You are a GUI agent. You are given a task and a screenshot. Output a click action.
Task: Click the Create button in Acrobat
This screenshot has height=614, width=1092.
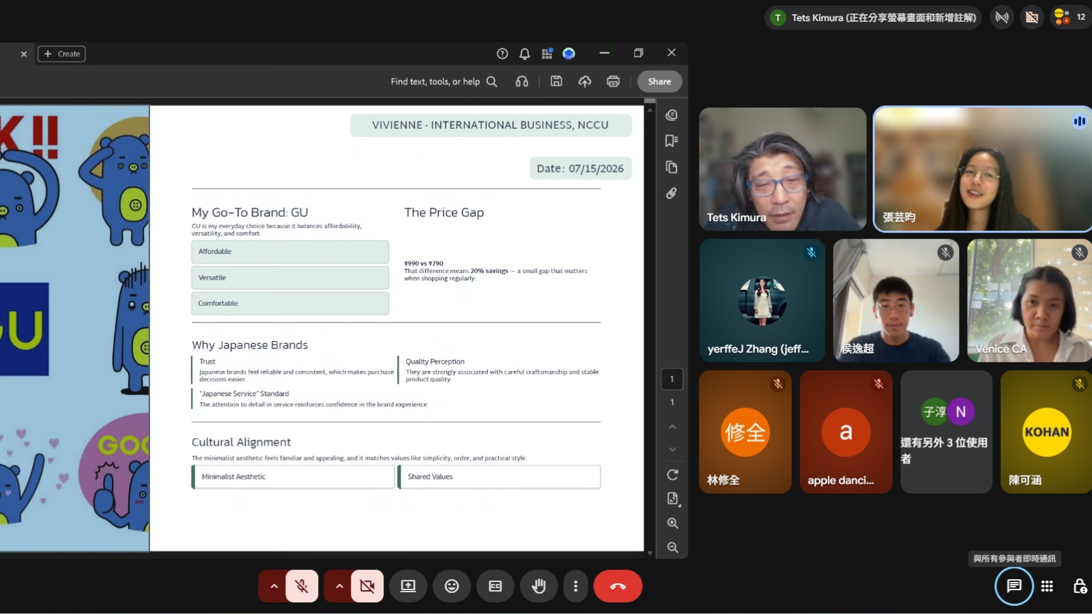pos(61,54)
